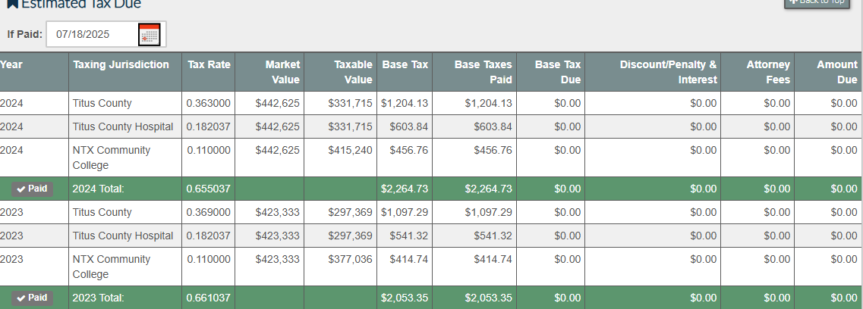Click the Tax Rate column header
The image size is (863, 309).
[209, 65]
